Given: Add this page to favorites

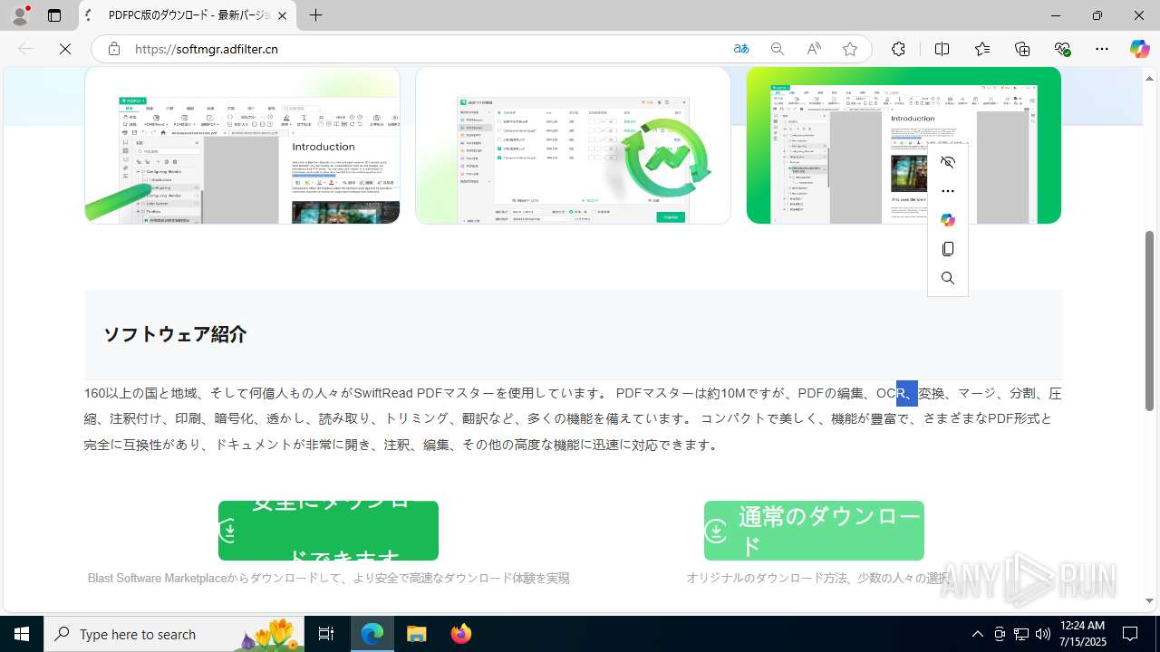Looking at the screenshot, I should (x=850, y=49).
